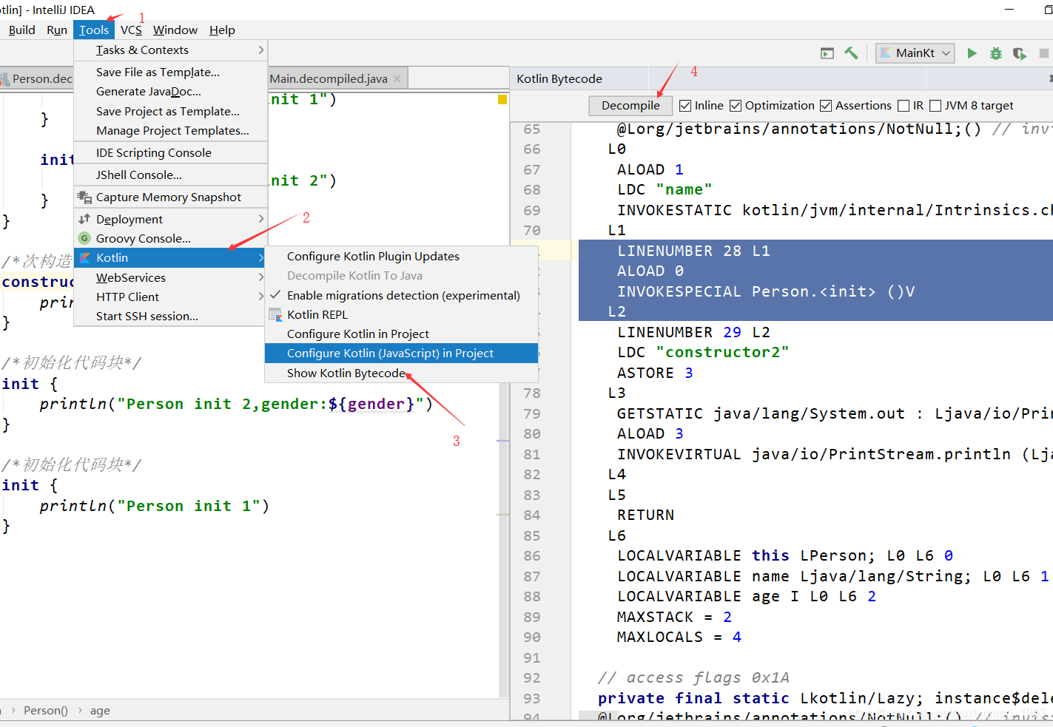This screenshot has width=1053, height=727.
Task: Click the stop icon in toolbar
Action: tap(1044, 53)
